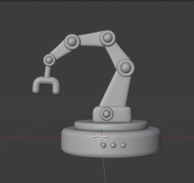Select the round joint on the pedestal block

[107, 114]
